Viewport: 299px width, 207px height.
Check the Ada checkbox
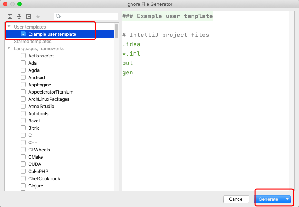[23, 63]
